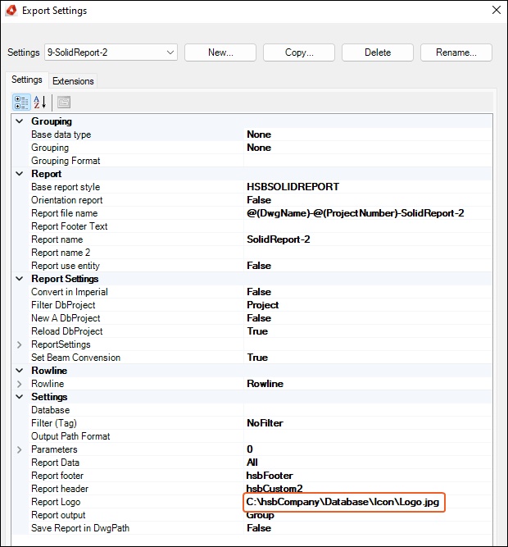
Task: Click the Copy... button
Action: [x=299, y=52]
